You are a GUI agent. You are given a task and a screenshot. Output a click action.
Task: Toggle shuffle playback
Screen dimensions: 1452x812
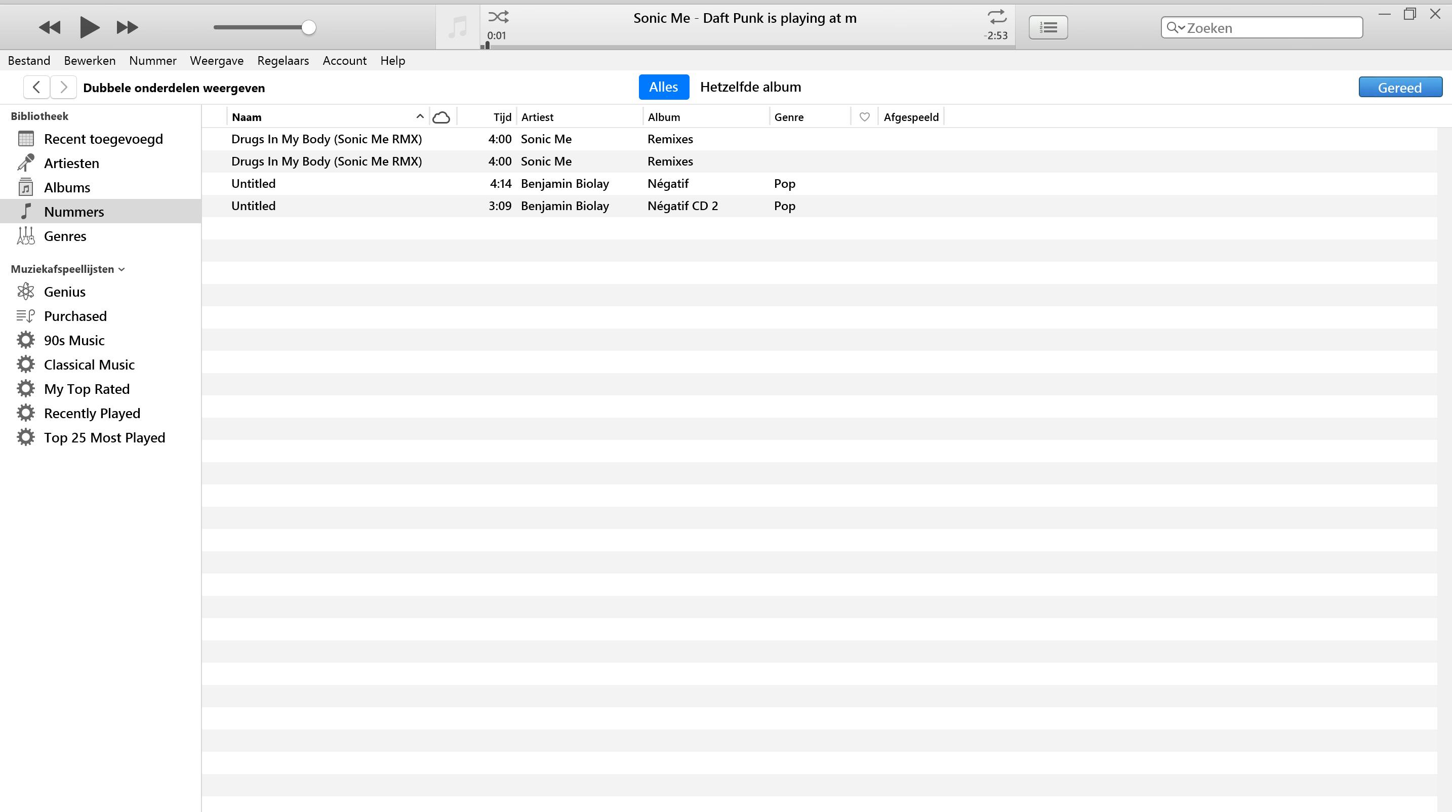tap(498, 16)
